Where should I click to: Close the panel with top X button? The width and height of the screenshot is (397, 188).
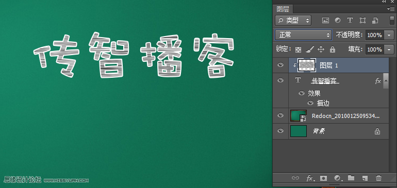tap(392, 2)
